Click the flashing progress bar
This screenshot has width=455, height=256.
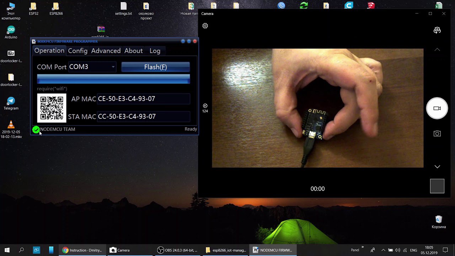click(113, 79)
